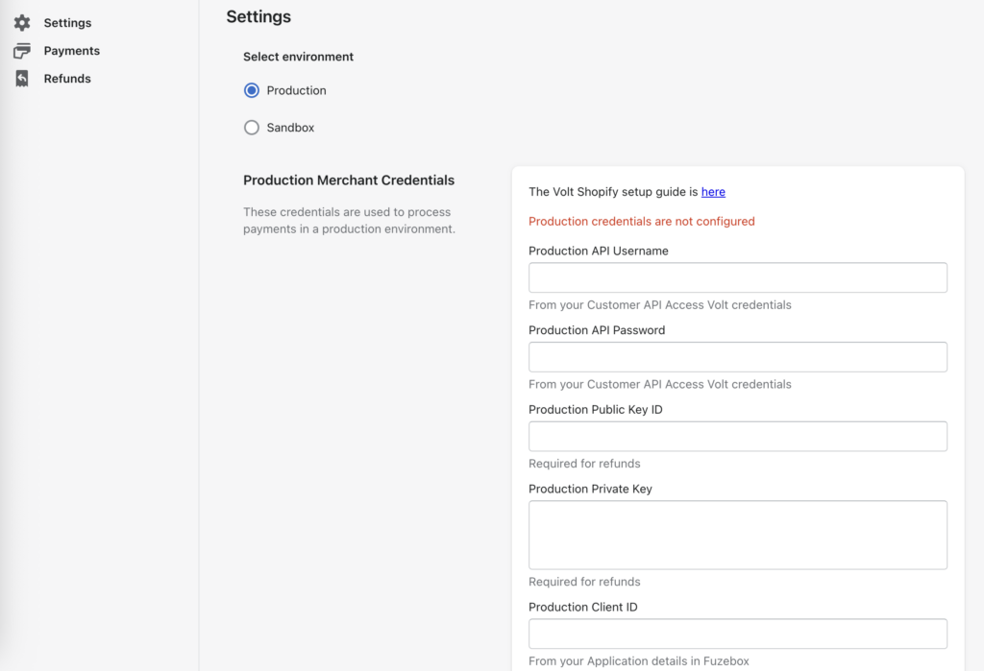
Task: Click into the Production API Username field
Action: coord(737,277)
